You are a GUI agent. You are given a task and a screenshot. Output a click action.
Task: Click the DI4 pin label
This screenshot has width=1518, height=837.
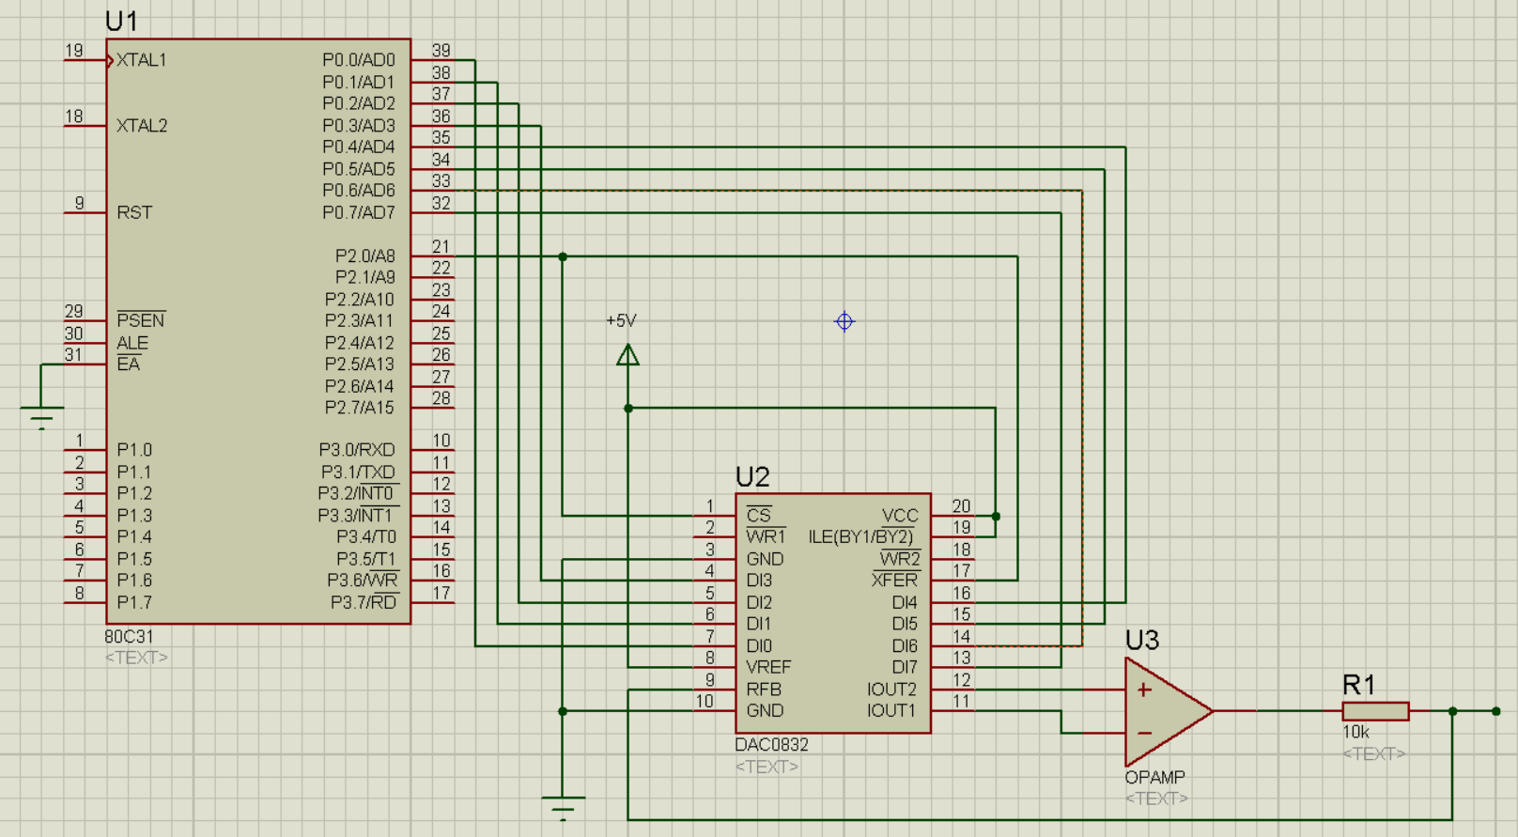coord(905,603)
